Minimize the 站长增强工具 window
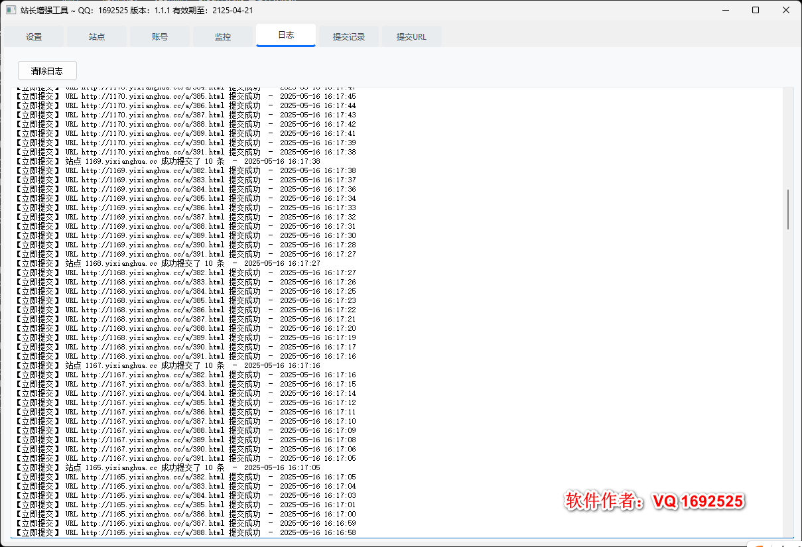802x547 pixels. pos(725,10)
